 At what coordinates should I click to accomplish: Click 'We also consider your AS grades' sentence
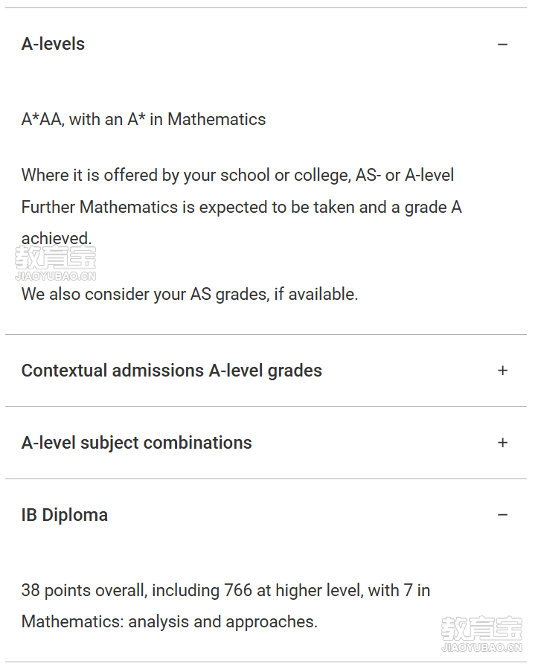tap(190, 295)
